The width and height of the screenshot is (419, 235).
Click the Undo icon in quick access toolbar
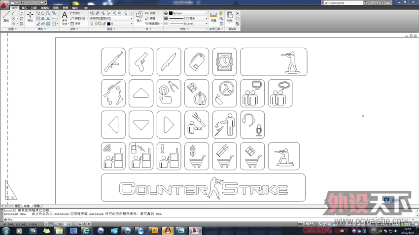(x=28, y=2)
